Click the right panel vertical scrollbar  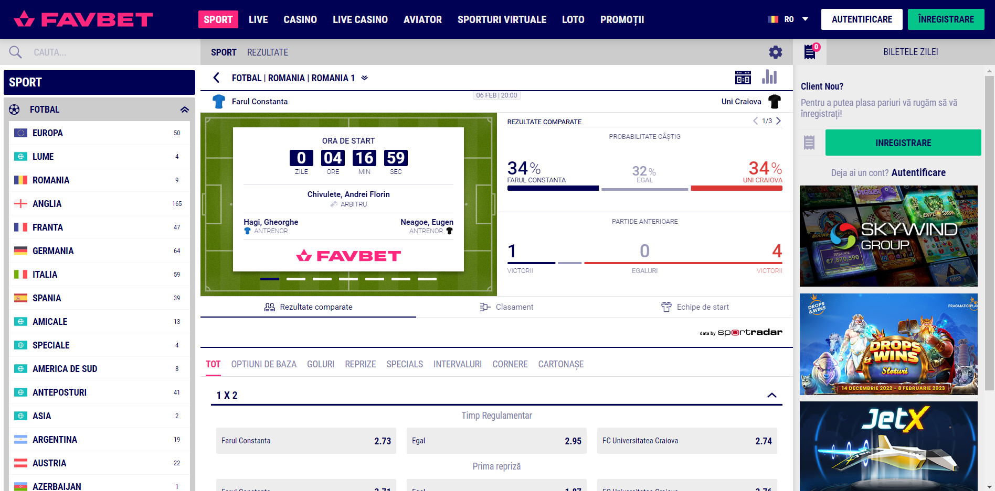click(990, 233)
